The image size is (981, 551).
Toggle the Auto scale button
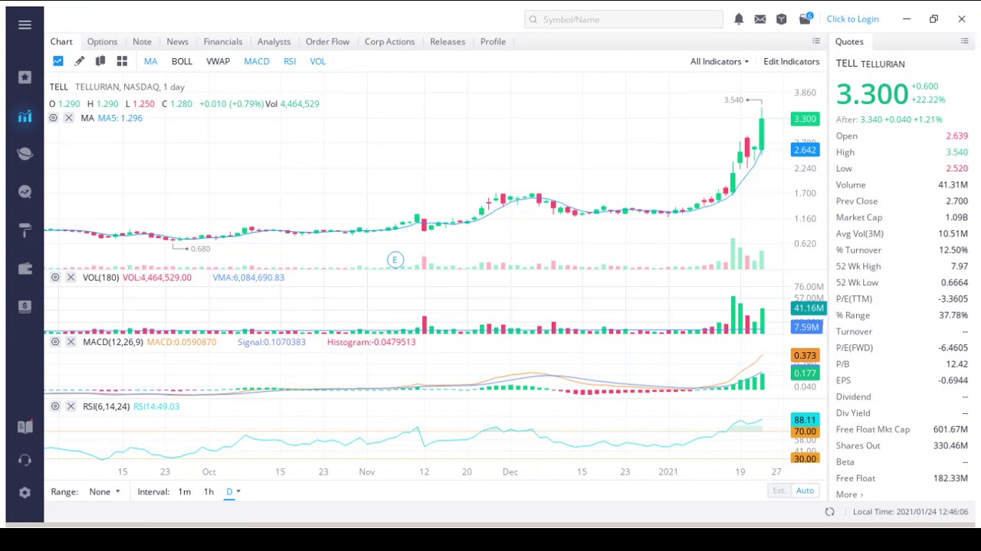(x=805, y=491)
